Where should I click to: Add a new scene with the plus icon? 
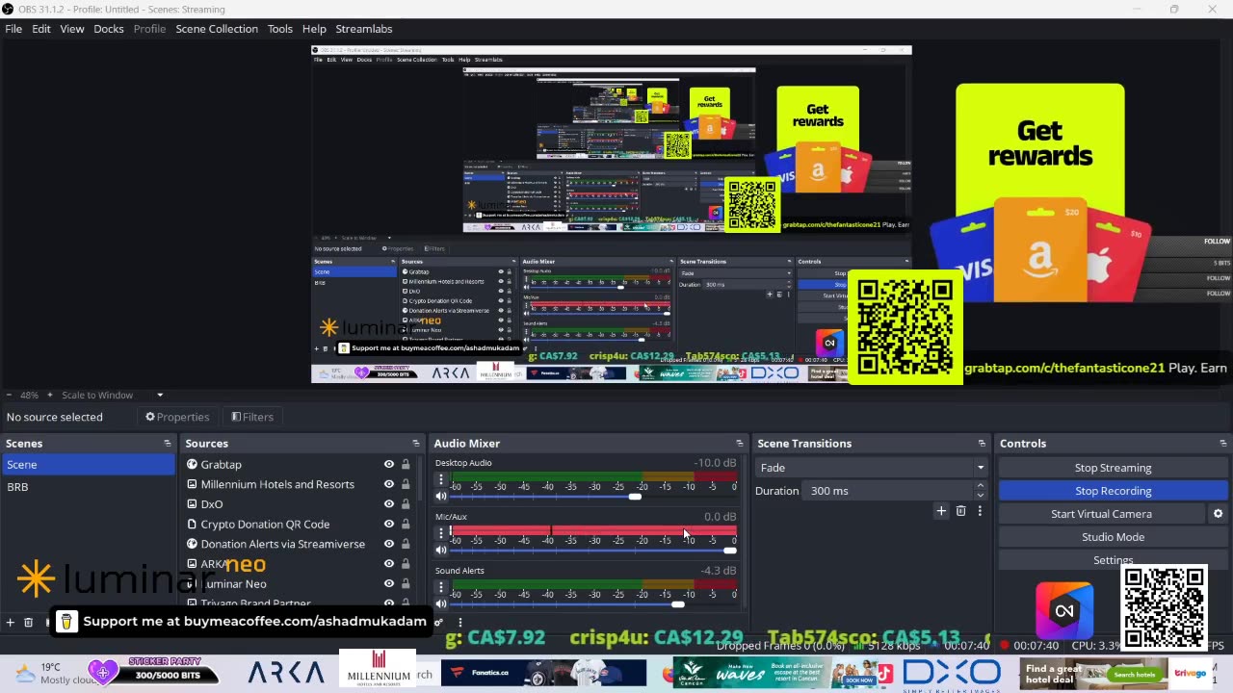(10, 623)
